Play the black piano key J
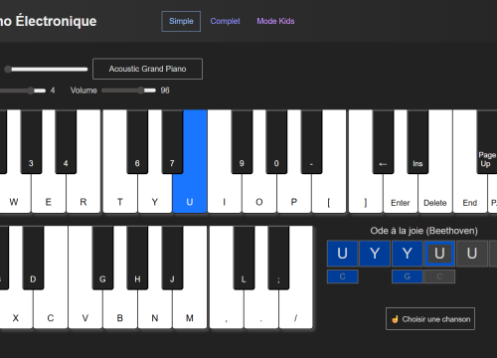Screen dimensions: 497x358 click(x=172, y=259)
